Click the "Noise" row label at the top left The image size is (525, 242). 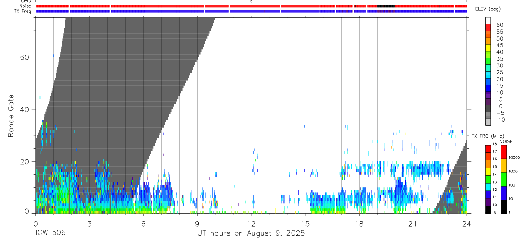(26, 6)
